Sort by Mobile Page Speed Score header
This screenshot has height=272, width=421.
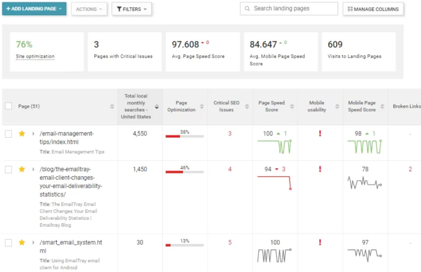click(362, 106)
